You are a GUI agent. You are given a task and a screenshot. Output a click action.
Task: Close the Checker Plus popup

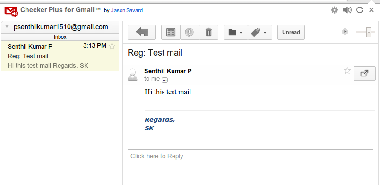tap(371, 10)
